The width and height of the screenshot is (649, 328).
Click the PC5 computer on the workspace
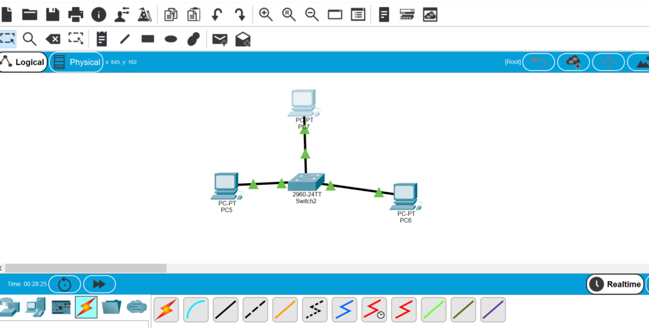point(225,186)
